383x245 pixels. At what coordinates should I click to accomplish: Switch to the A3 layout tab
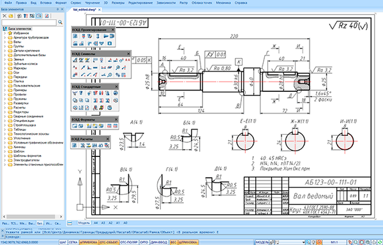pos(103,223)
